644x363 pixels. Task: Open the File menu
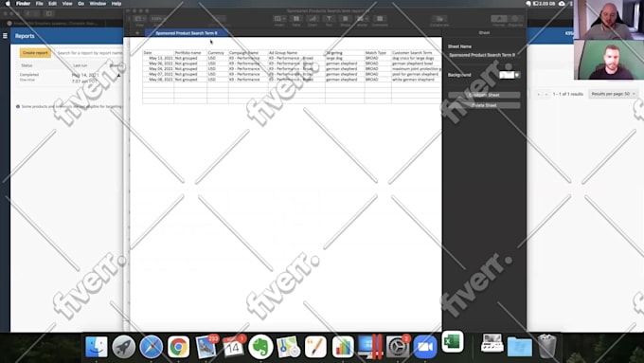(x=40, y=3)
